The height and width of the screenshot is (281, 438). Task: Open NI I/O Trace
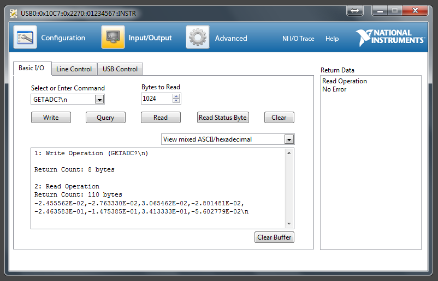[x=298, y=39]
